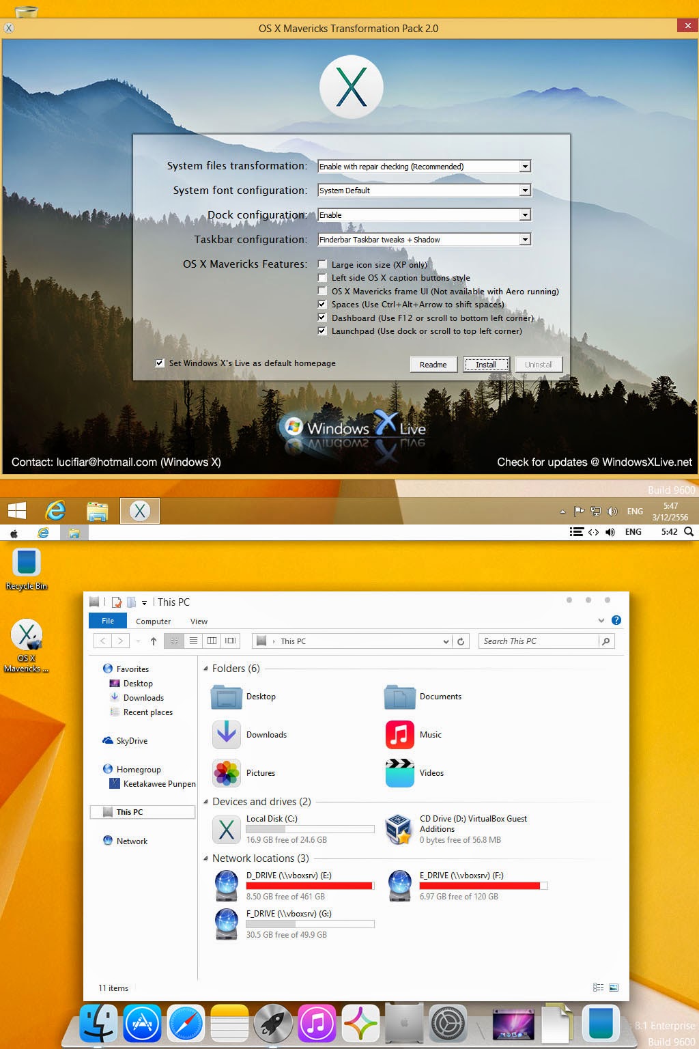The image size is (699, 1049).
Task: Click the Readme button
Action: coord(433,365)
